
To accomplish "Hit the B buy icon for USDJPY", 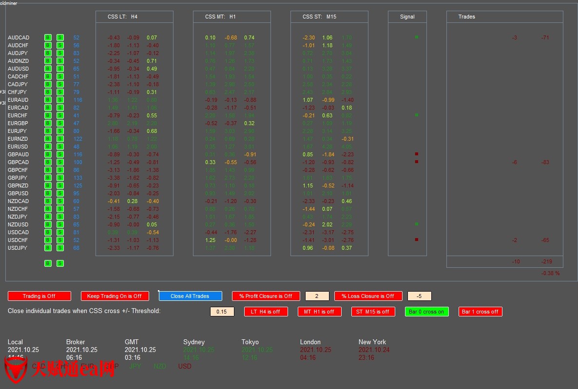I will tap(48, 248).
